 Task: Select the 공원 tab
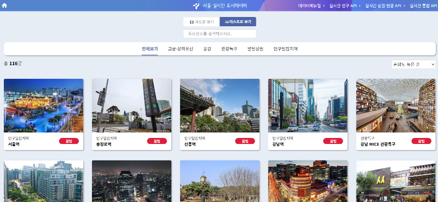point(208,49)
